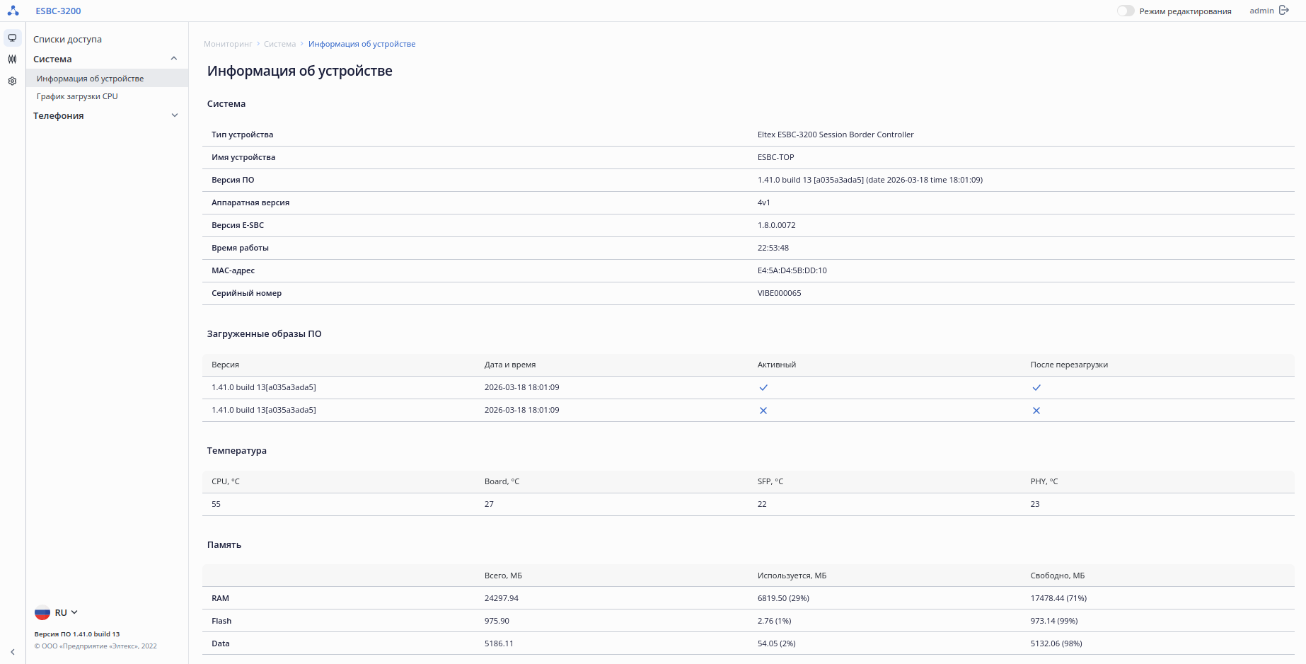The image size is (1306, 664).
Task: Click the Мониторинг breadcrumb link
Action: click(x=228, y=44)
